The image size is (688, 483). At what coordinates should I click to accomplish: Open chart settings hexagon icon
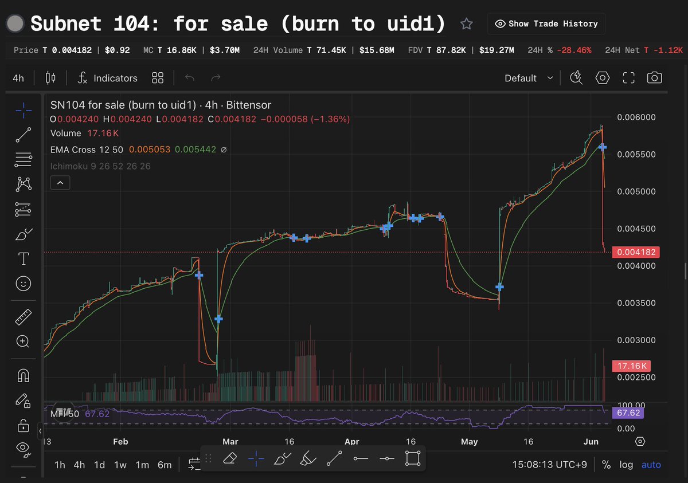tap(602, 78)
